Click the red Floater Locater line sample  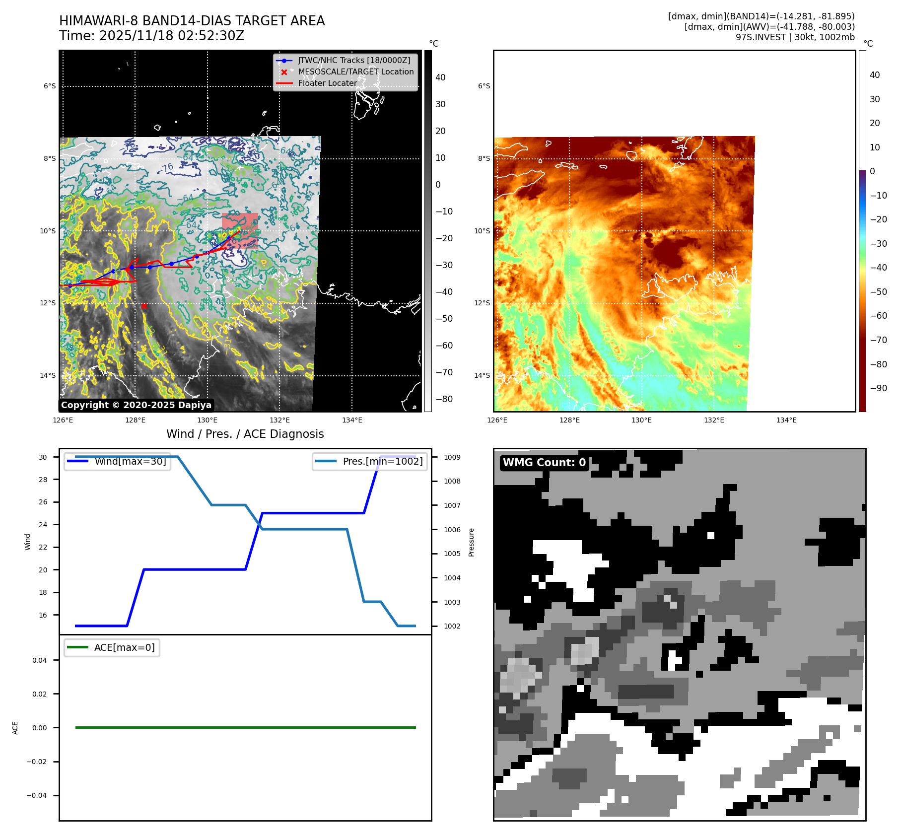click(284, 83)
